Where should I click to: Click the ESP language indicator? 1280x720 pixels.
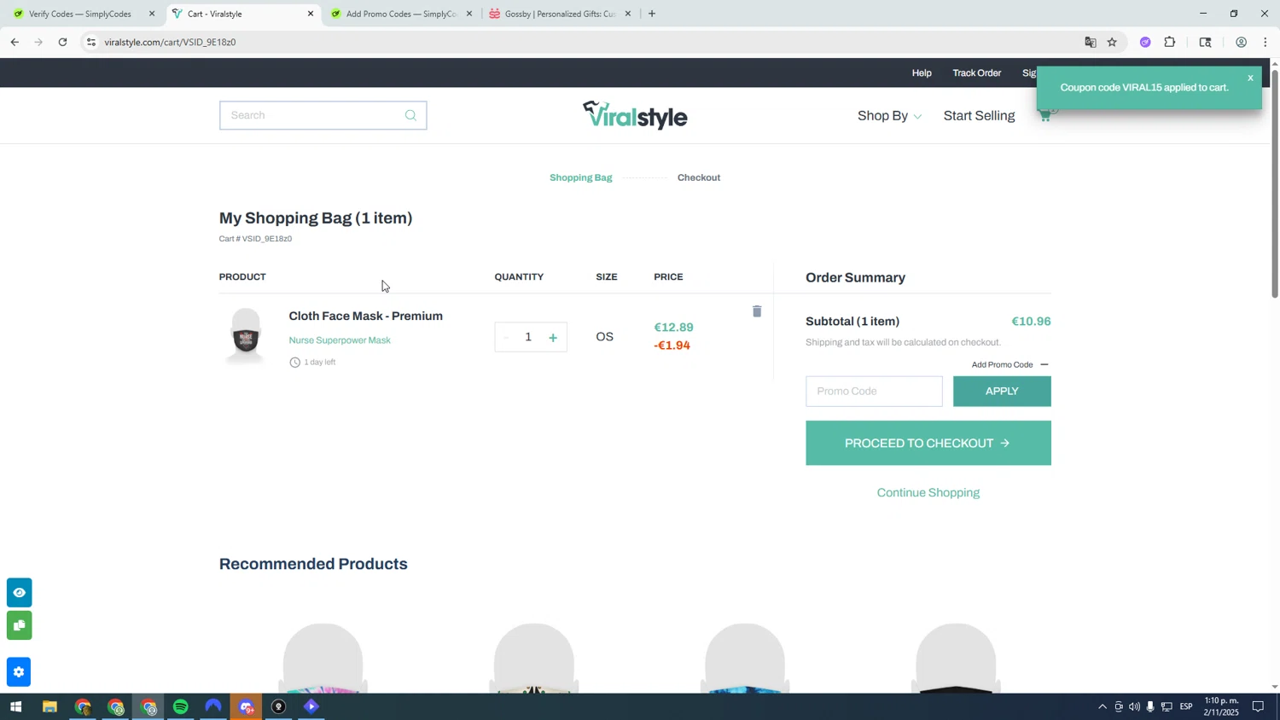[x=1186, y=707]
